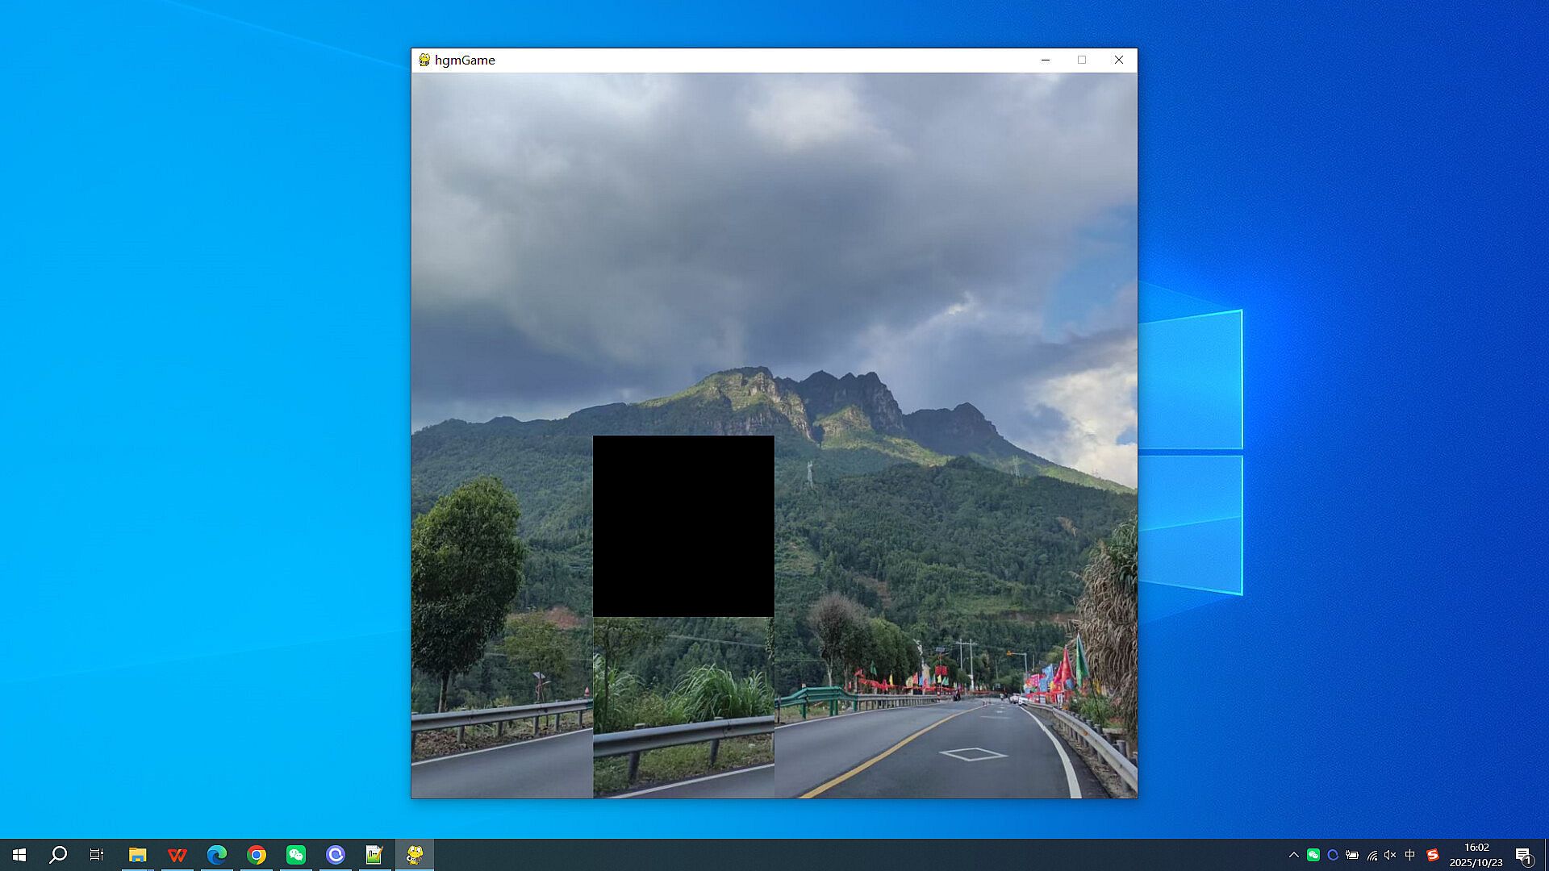Viewport: 1549px width, 871px height.
Task: Open WPS Office from taskbar
Action: pos(177,855)
